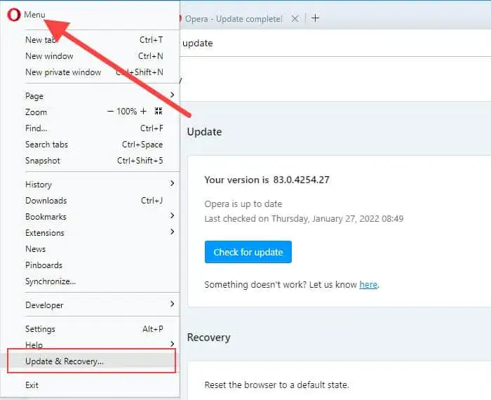This screenshot has height=400, width=491.
Task: Close the Opera Update complete tab
Action: [x=295, y=18]
